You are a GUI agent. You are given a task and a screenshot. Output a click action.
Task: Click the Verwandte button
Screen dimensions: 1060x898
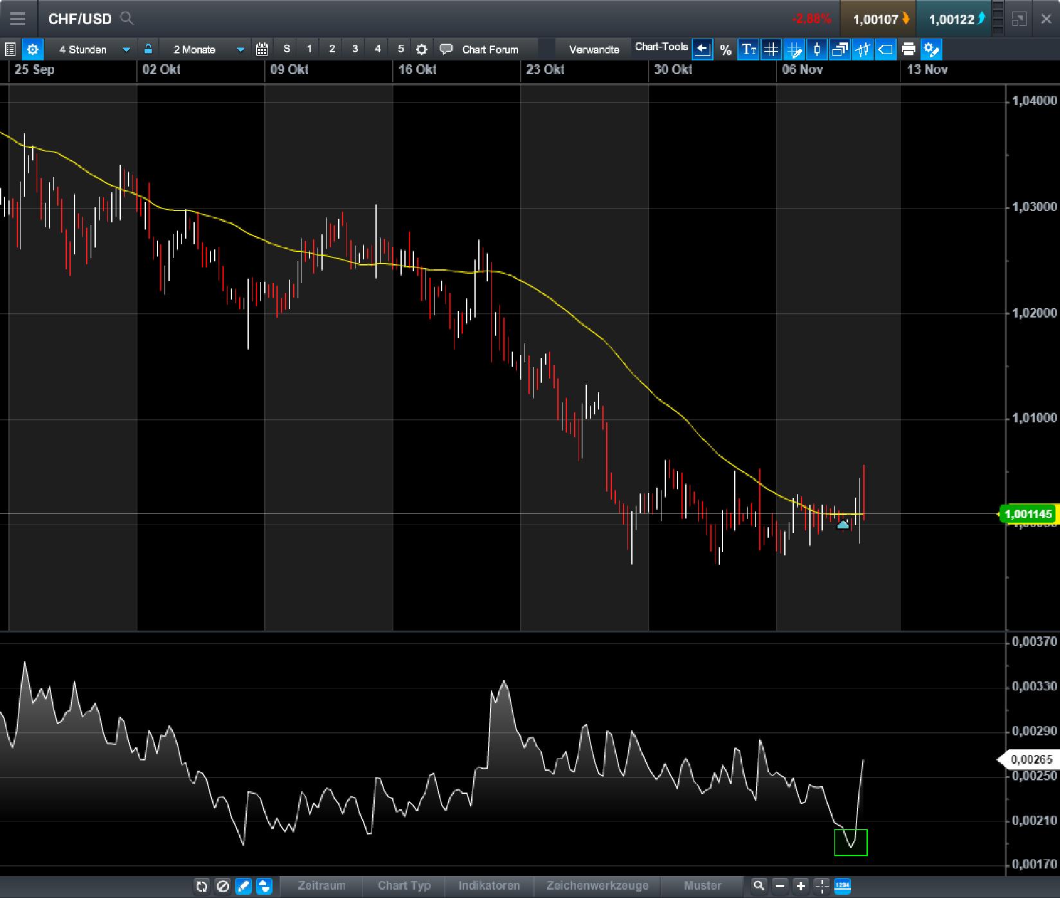pos(593,48)
